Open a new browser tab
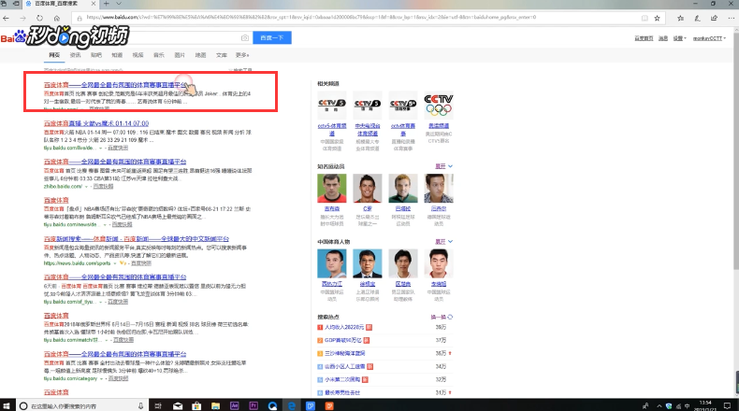The width and height of the screenshot is (739, 411). [x=106, y=4]
